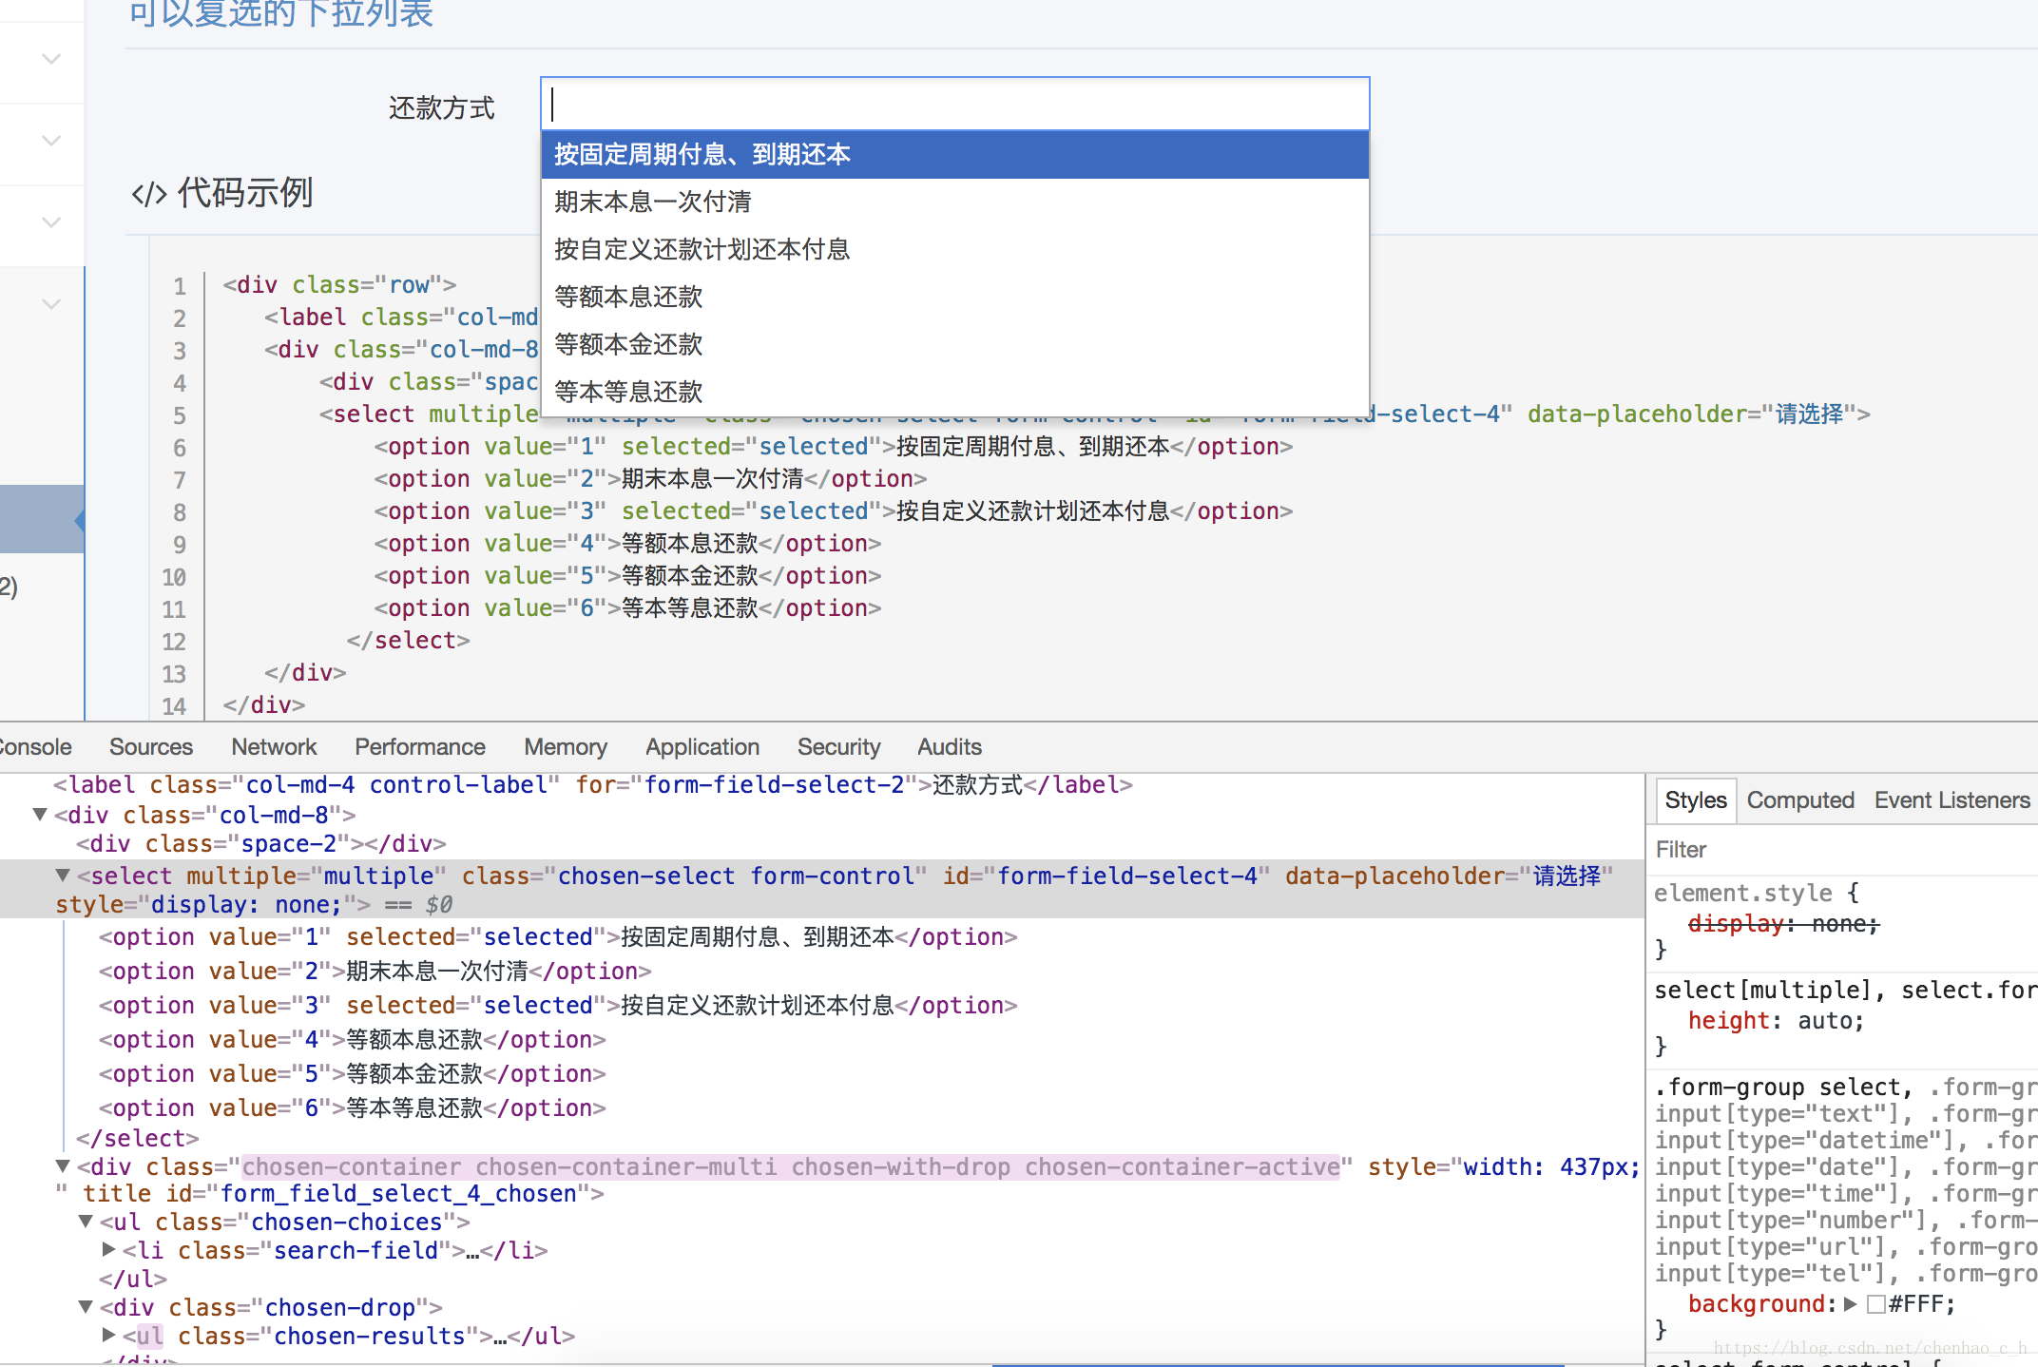This screenshot has width=2038, height=1367.
Task: Click the 代码示例 heading code icon
Action: [149, 194]
